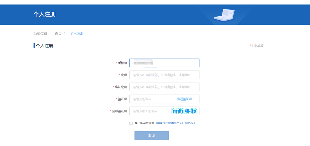Refresh the captcha image
Screen dimensions: 310x146
pyautogui.click(x=184, y=111)
